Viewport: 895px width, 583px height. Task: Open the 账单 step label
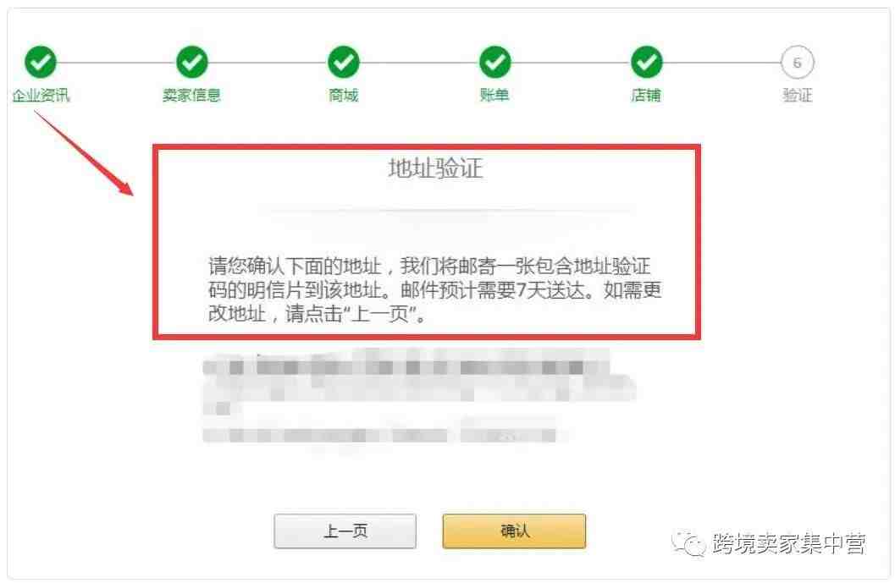click(x=494, y=96)
